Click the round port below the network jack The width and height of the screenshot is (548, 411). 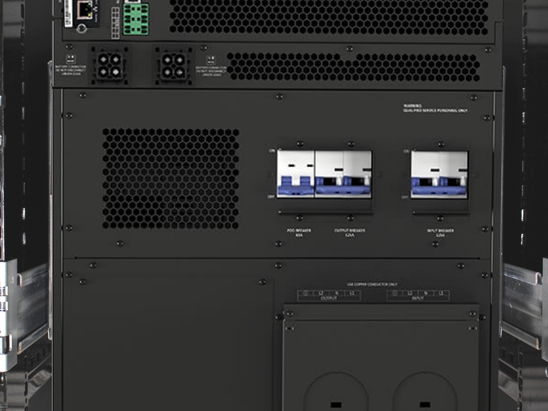82,29
